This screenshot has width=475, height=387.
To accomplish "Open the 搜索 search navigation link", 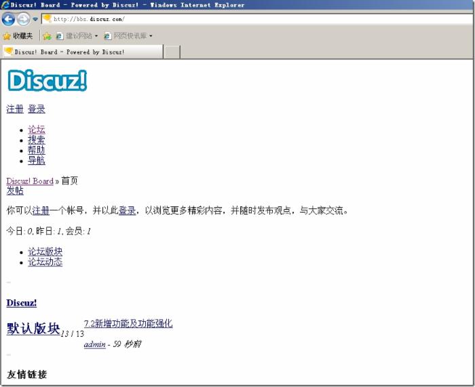I will tap(37, 140).
